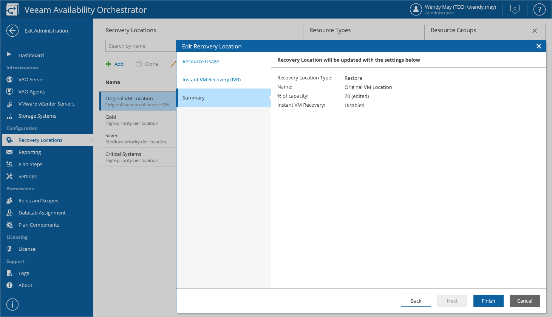Cancel the Edit Recovery Location dialog

tap(524, 301)
